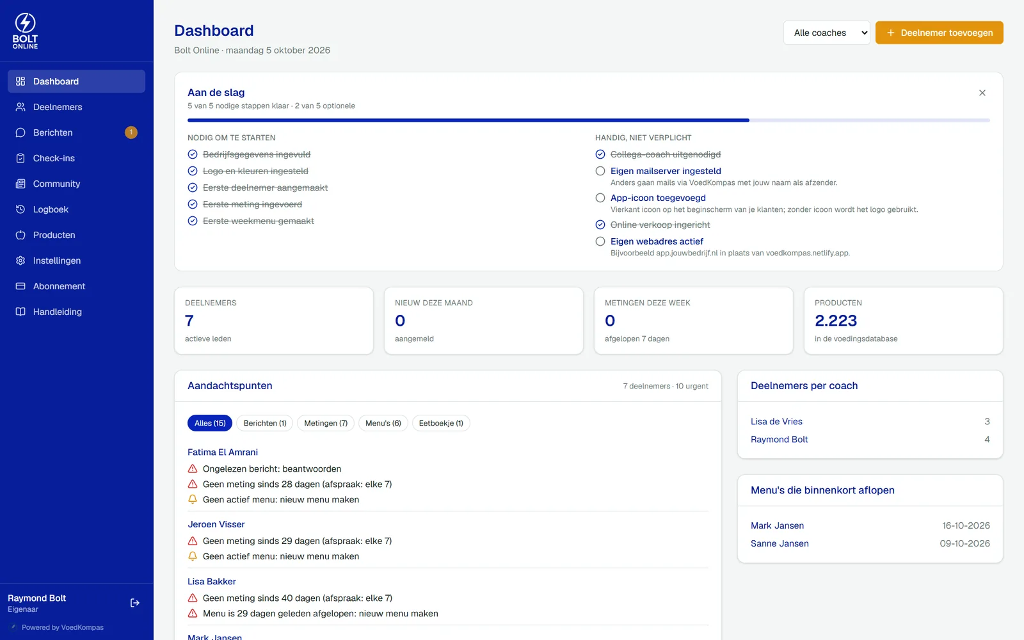
Task: Open the Eigen mailserver ingesteld link
Action: [666, 171]
